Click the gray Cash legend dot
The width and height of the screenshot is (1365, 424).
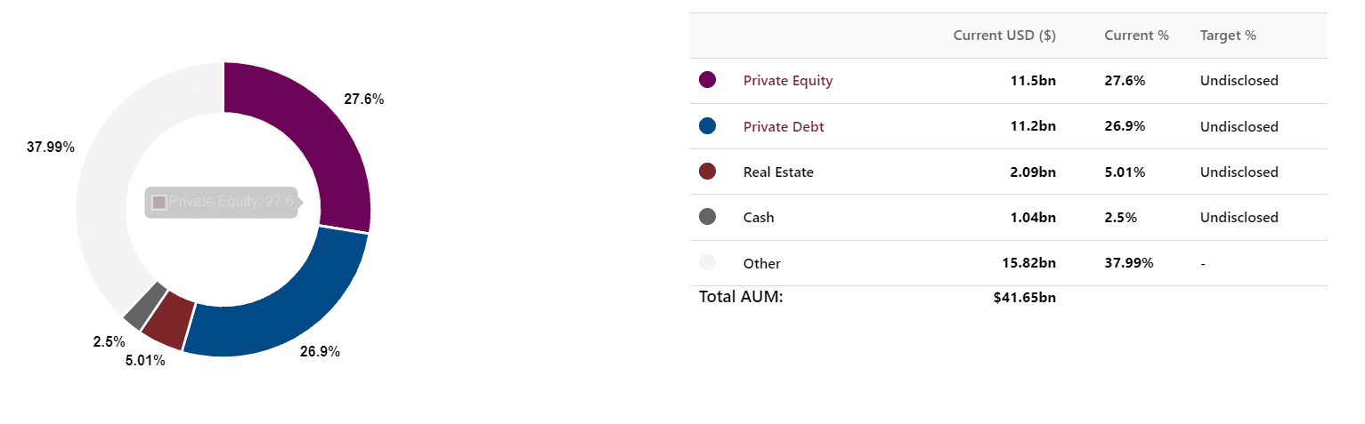coord(708,217)
